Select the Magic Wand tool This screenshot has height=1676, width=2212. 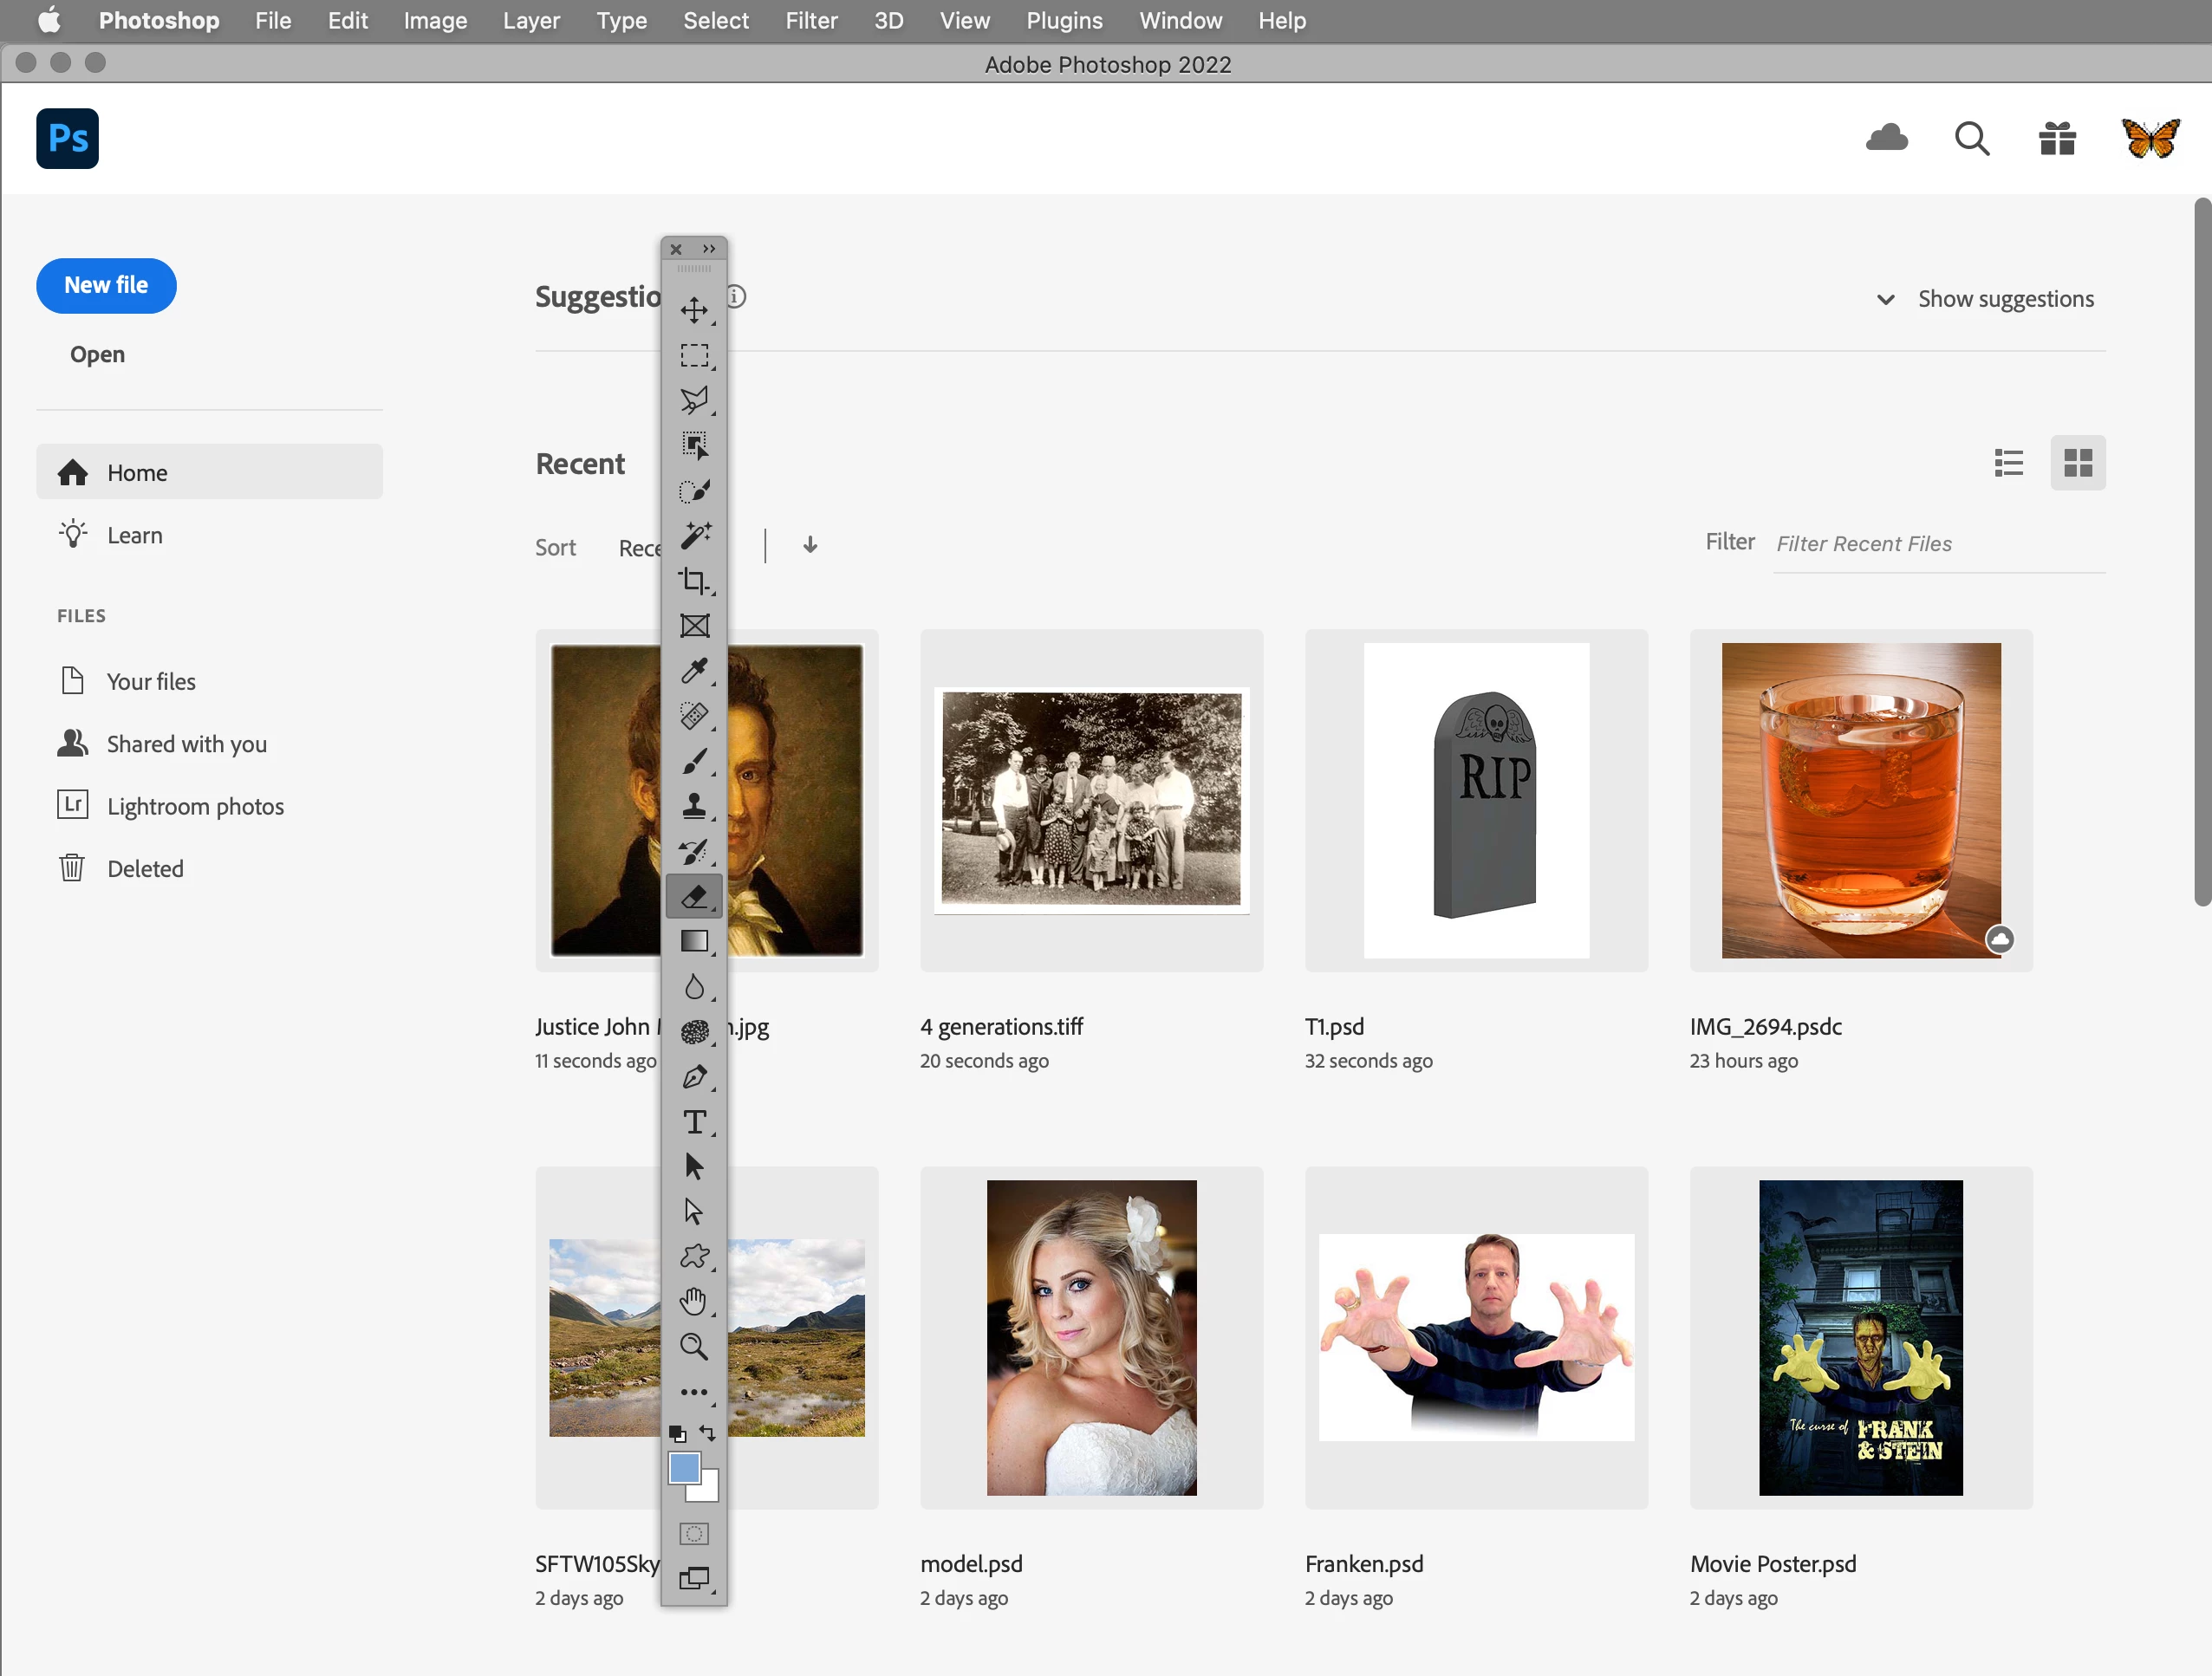coord(694,535)
